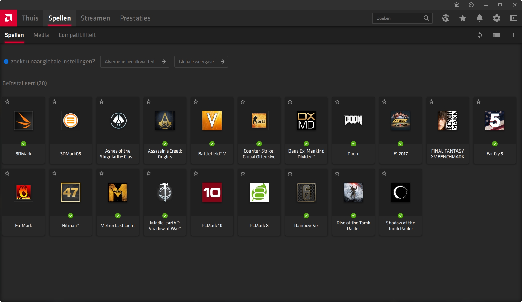Open Ashes of the Singularity icon
The image size is (522, 302).
tap(118, 120)
